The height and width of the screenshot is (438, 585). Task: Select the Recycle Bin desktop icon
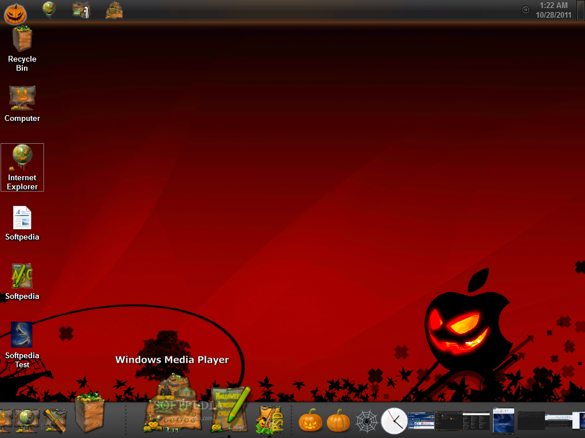click(x=22, y=48)
